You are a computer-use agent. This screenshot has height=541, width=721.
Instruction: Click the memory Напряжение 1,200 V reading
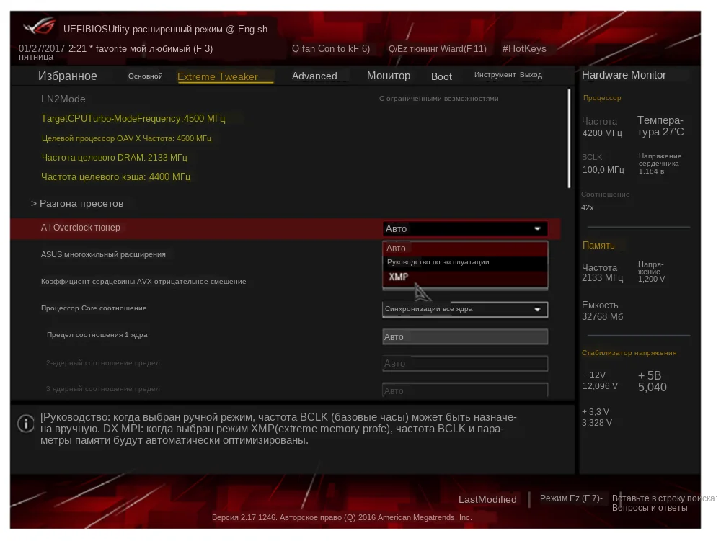point(651,272)
